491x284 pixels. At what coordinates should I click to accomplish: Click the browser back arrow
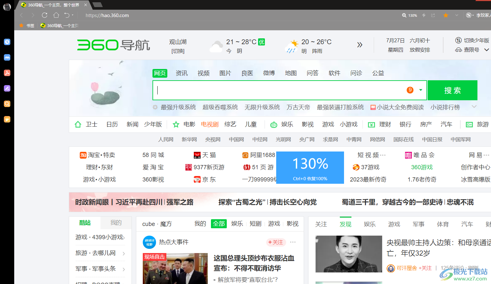tap(22, 15)
